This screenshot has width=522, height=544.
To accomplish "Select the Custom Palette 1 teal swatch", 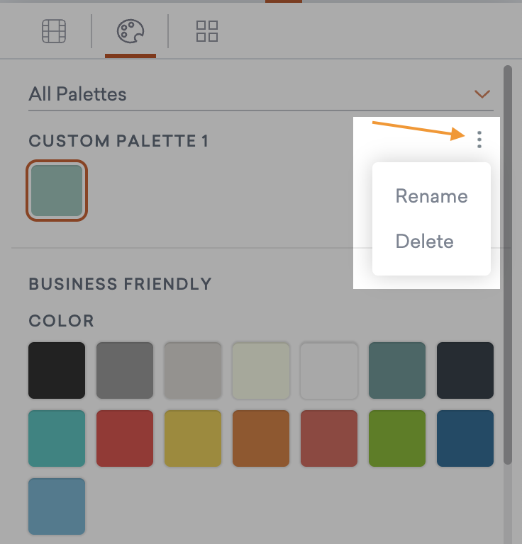I will pyautogui.click(x=57, y=191).
